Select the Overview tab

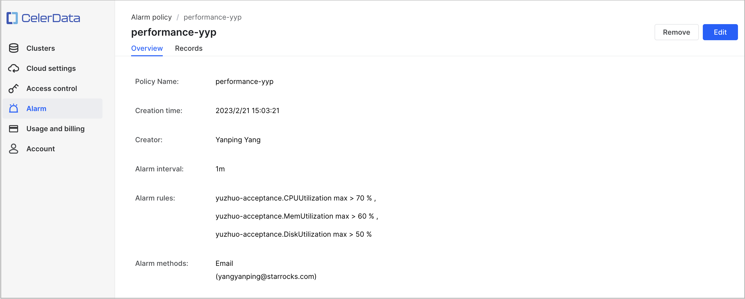click(x=147, y=48)
